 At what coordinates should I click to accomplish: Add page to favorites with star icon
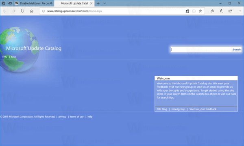click(x=200, y=11)
